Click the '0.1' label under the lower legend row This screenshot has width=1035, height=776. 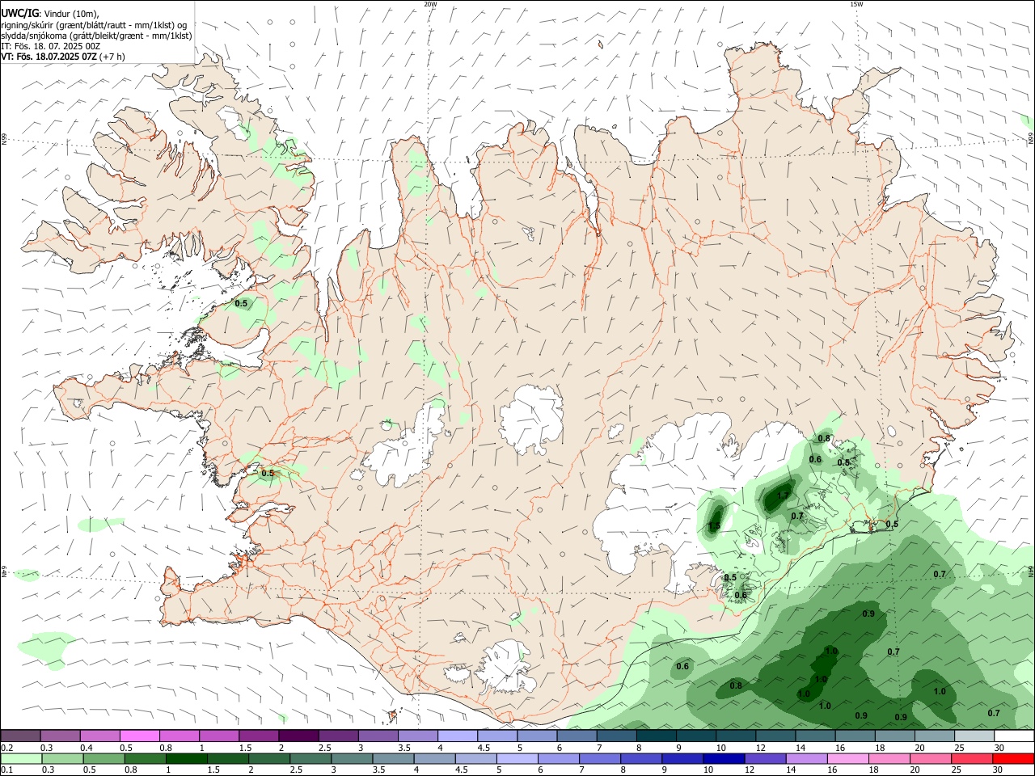pyautogui.click(x=7, y=770)
